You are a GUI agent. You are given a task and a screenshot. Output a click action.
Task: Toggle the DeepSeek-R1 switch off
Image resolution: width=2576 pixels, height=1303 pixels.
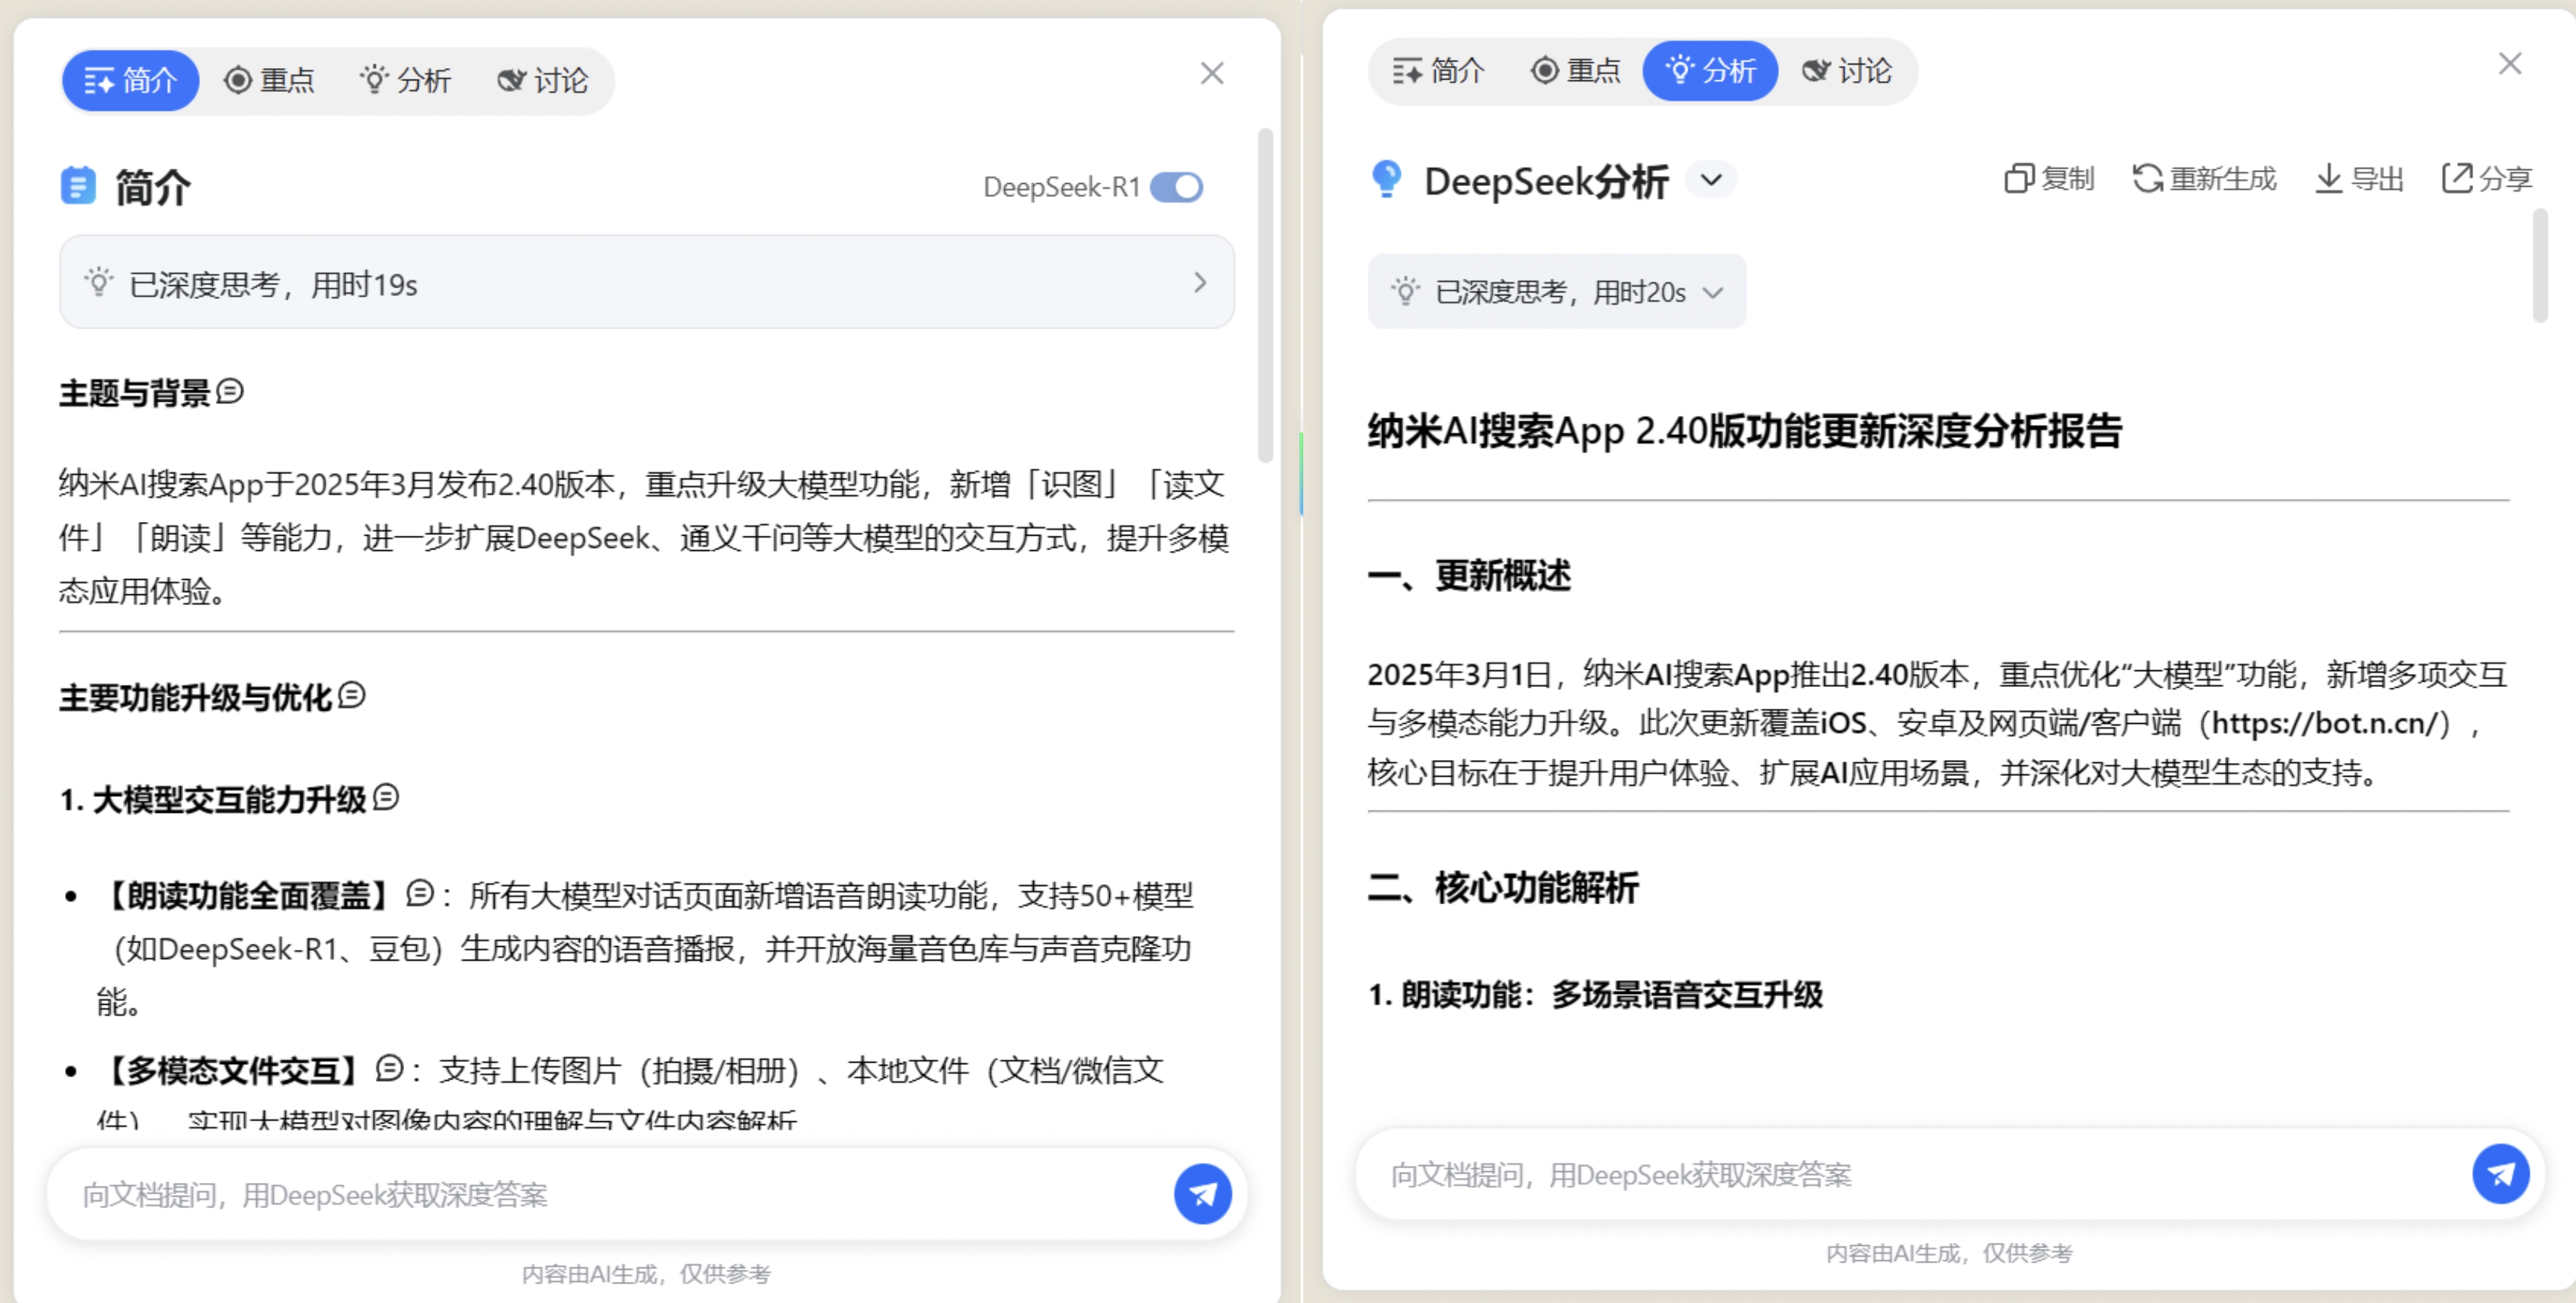pyautogui.click(x=1177, y=187)
